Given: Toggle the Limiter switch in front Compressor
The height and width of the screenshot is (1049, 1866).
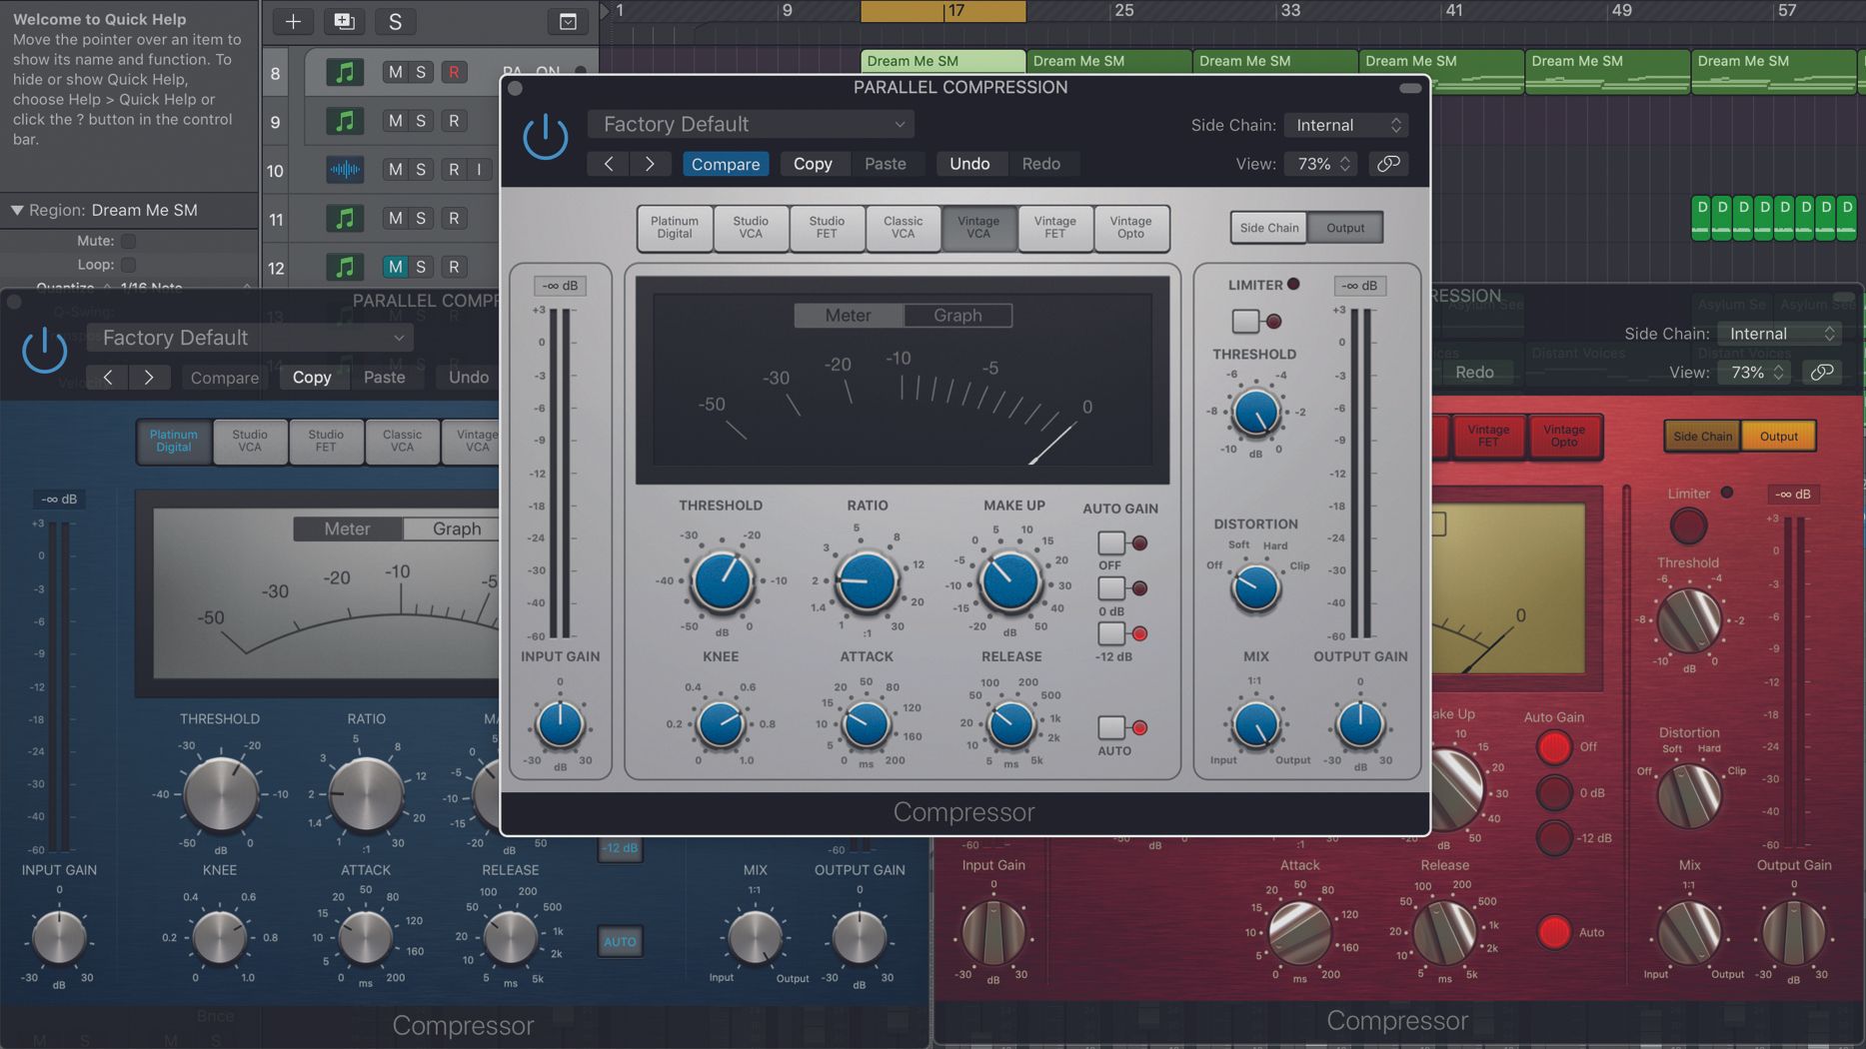Looking at the screenshot, I should [1245, 321].
